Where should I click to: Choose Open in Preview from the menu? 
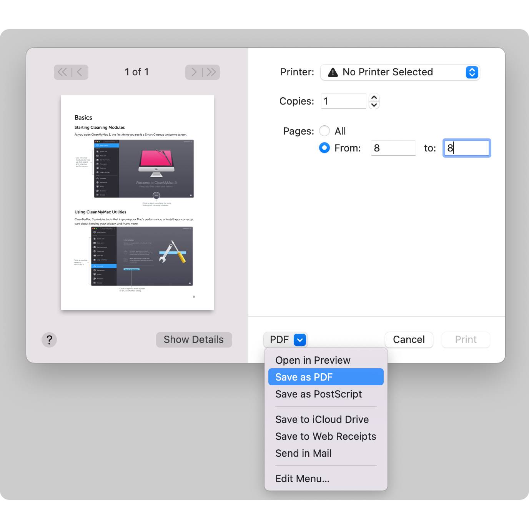[313, 360]
